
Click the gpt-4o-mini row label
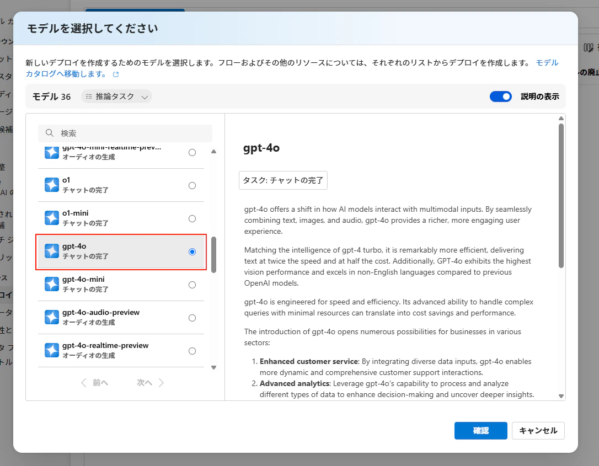(83, 279)
